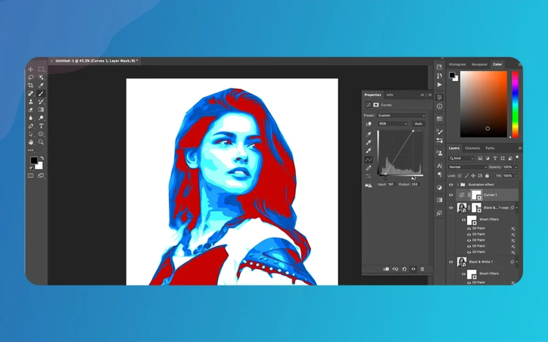The height and width of the screenshot is (342, 548).
Task: Select the Hand tool
Action: click(31, 142)
